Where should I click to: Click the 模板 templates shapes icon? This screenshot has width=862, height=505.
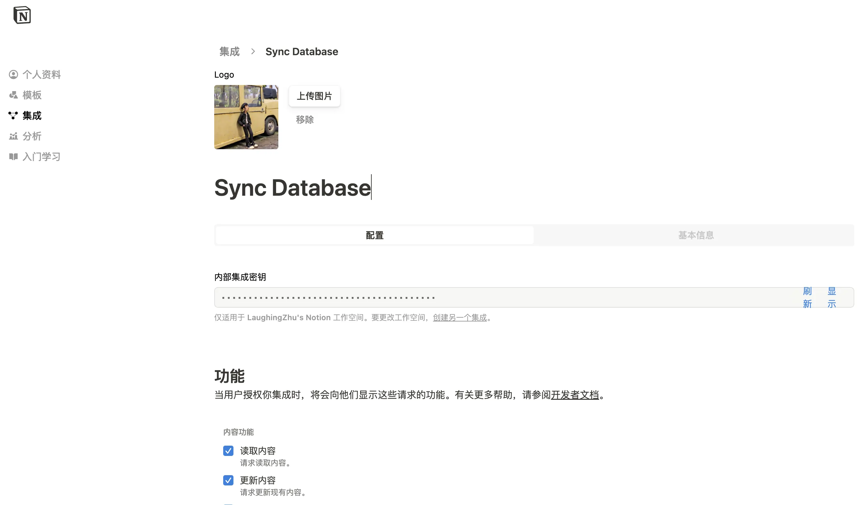pyautogui.click(x=13, y=95)
